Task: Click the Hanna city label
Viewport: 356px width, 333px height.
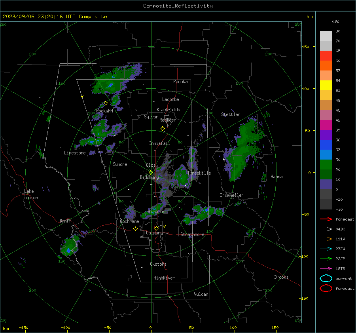Action: (276, 177)
